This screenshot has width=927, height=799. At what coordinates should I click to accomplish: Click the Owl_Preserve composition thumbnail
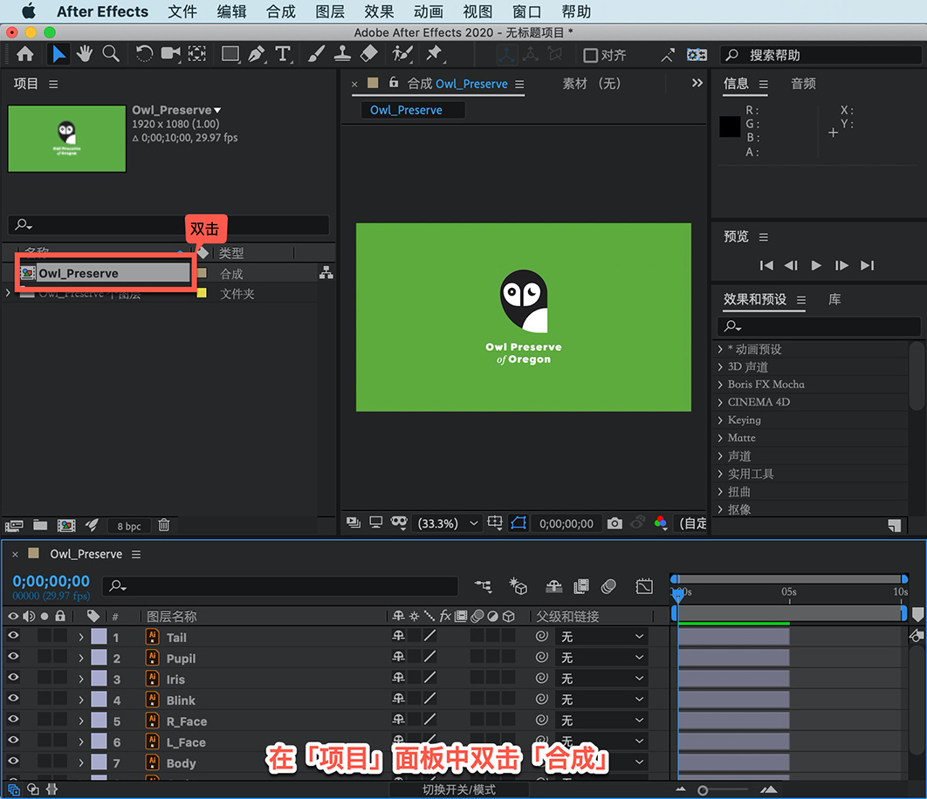(x=67, y=139)
